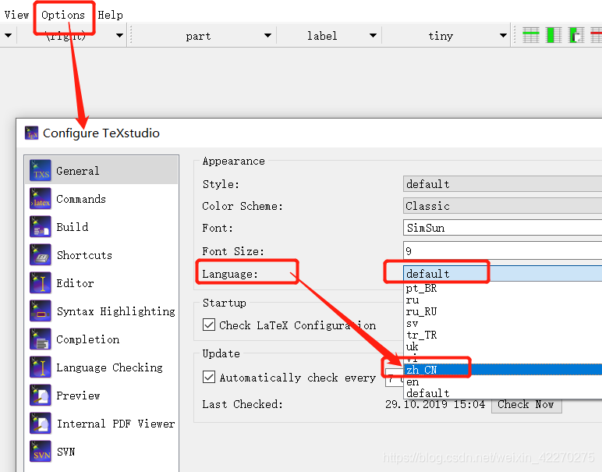
Task: Toggle Check LaTeX Configuration checkbox
Action: [x=209, y=325]
